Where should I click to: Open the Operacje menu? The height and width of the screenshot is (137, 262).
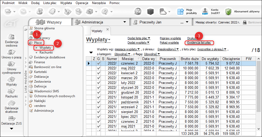[82, 3]
